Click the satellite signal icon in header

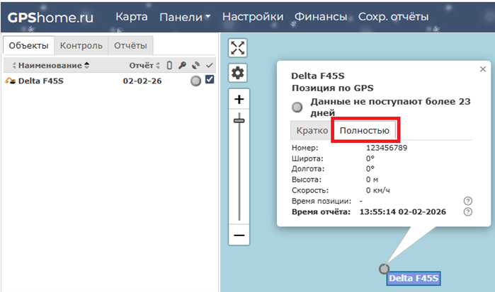[x=195, y=66]
